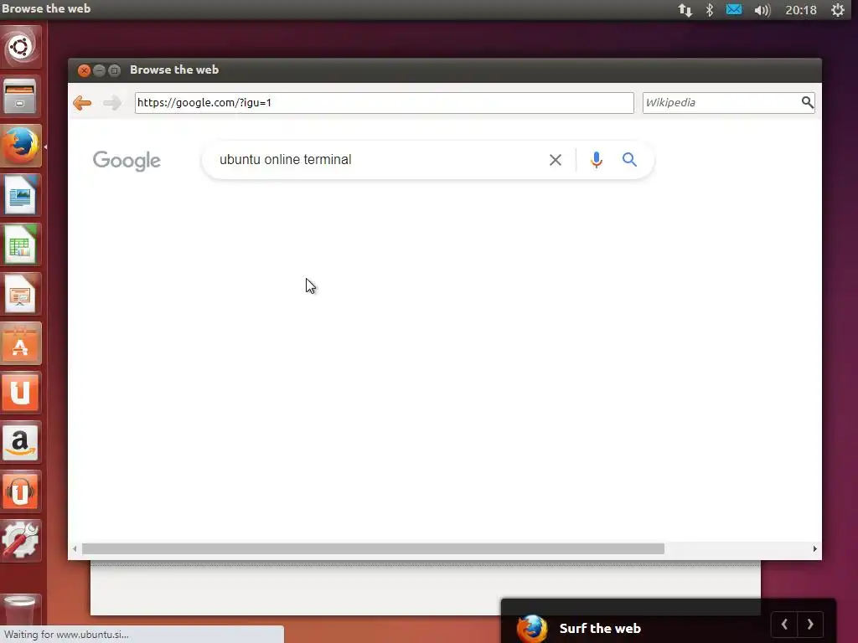Open the messaging mail indicator
This screenshot has width=858, height=643.
[734, 10]
